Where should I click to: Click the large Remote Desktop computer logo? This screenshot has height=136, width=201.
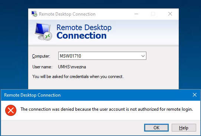[x=43, y=32]
